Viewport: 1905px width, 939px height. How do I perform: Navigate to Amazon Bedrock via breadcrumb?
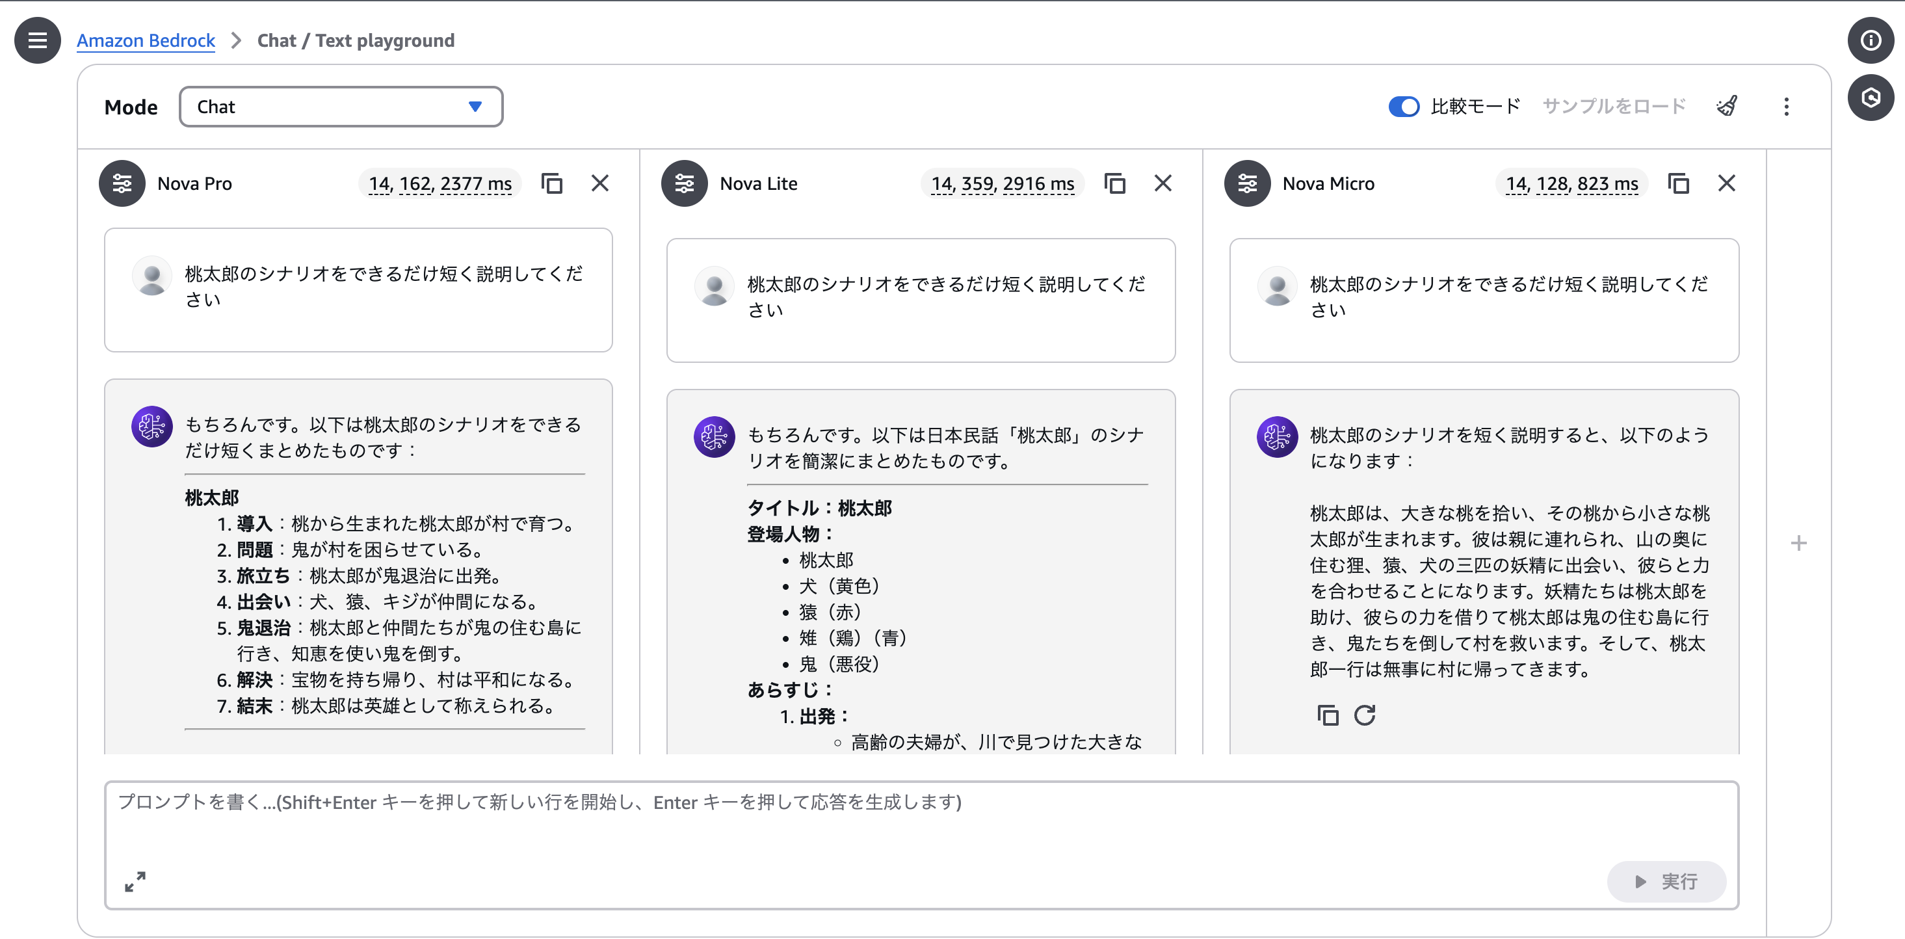[145, 40]
